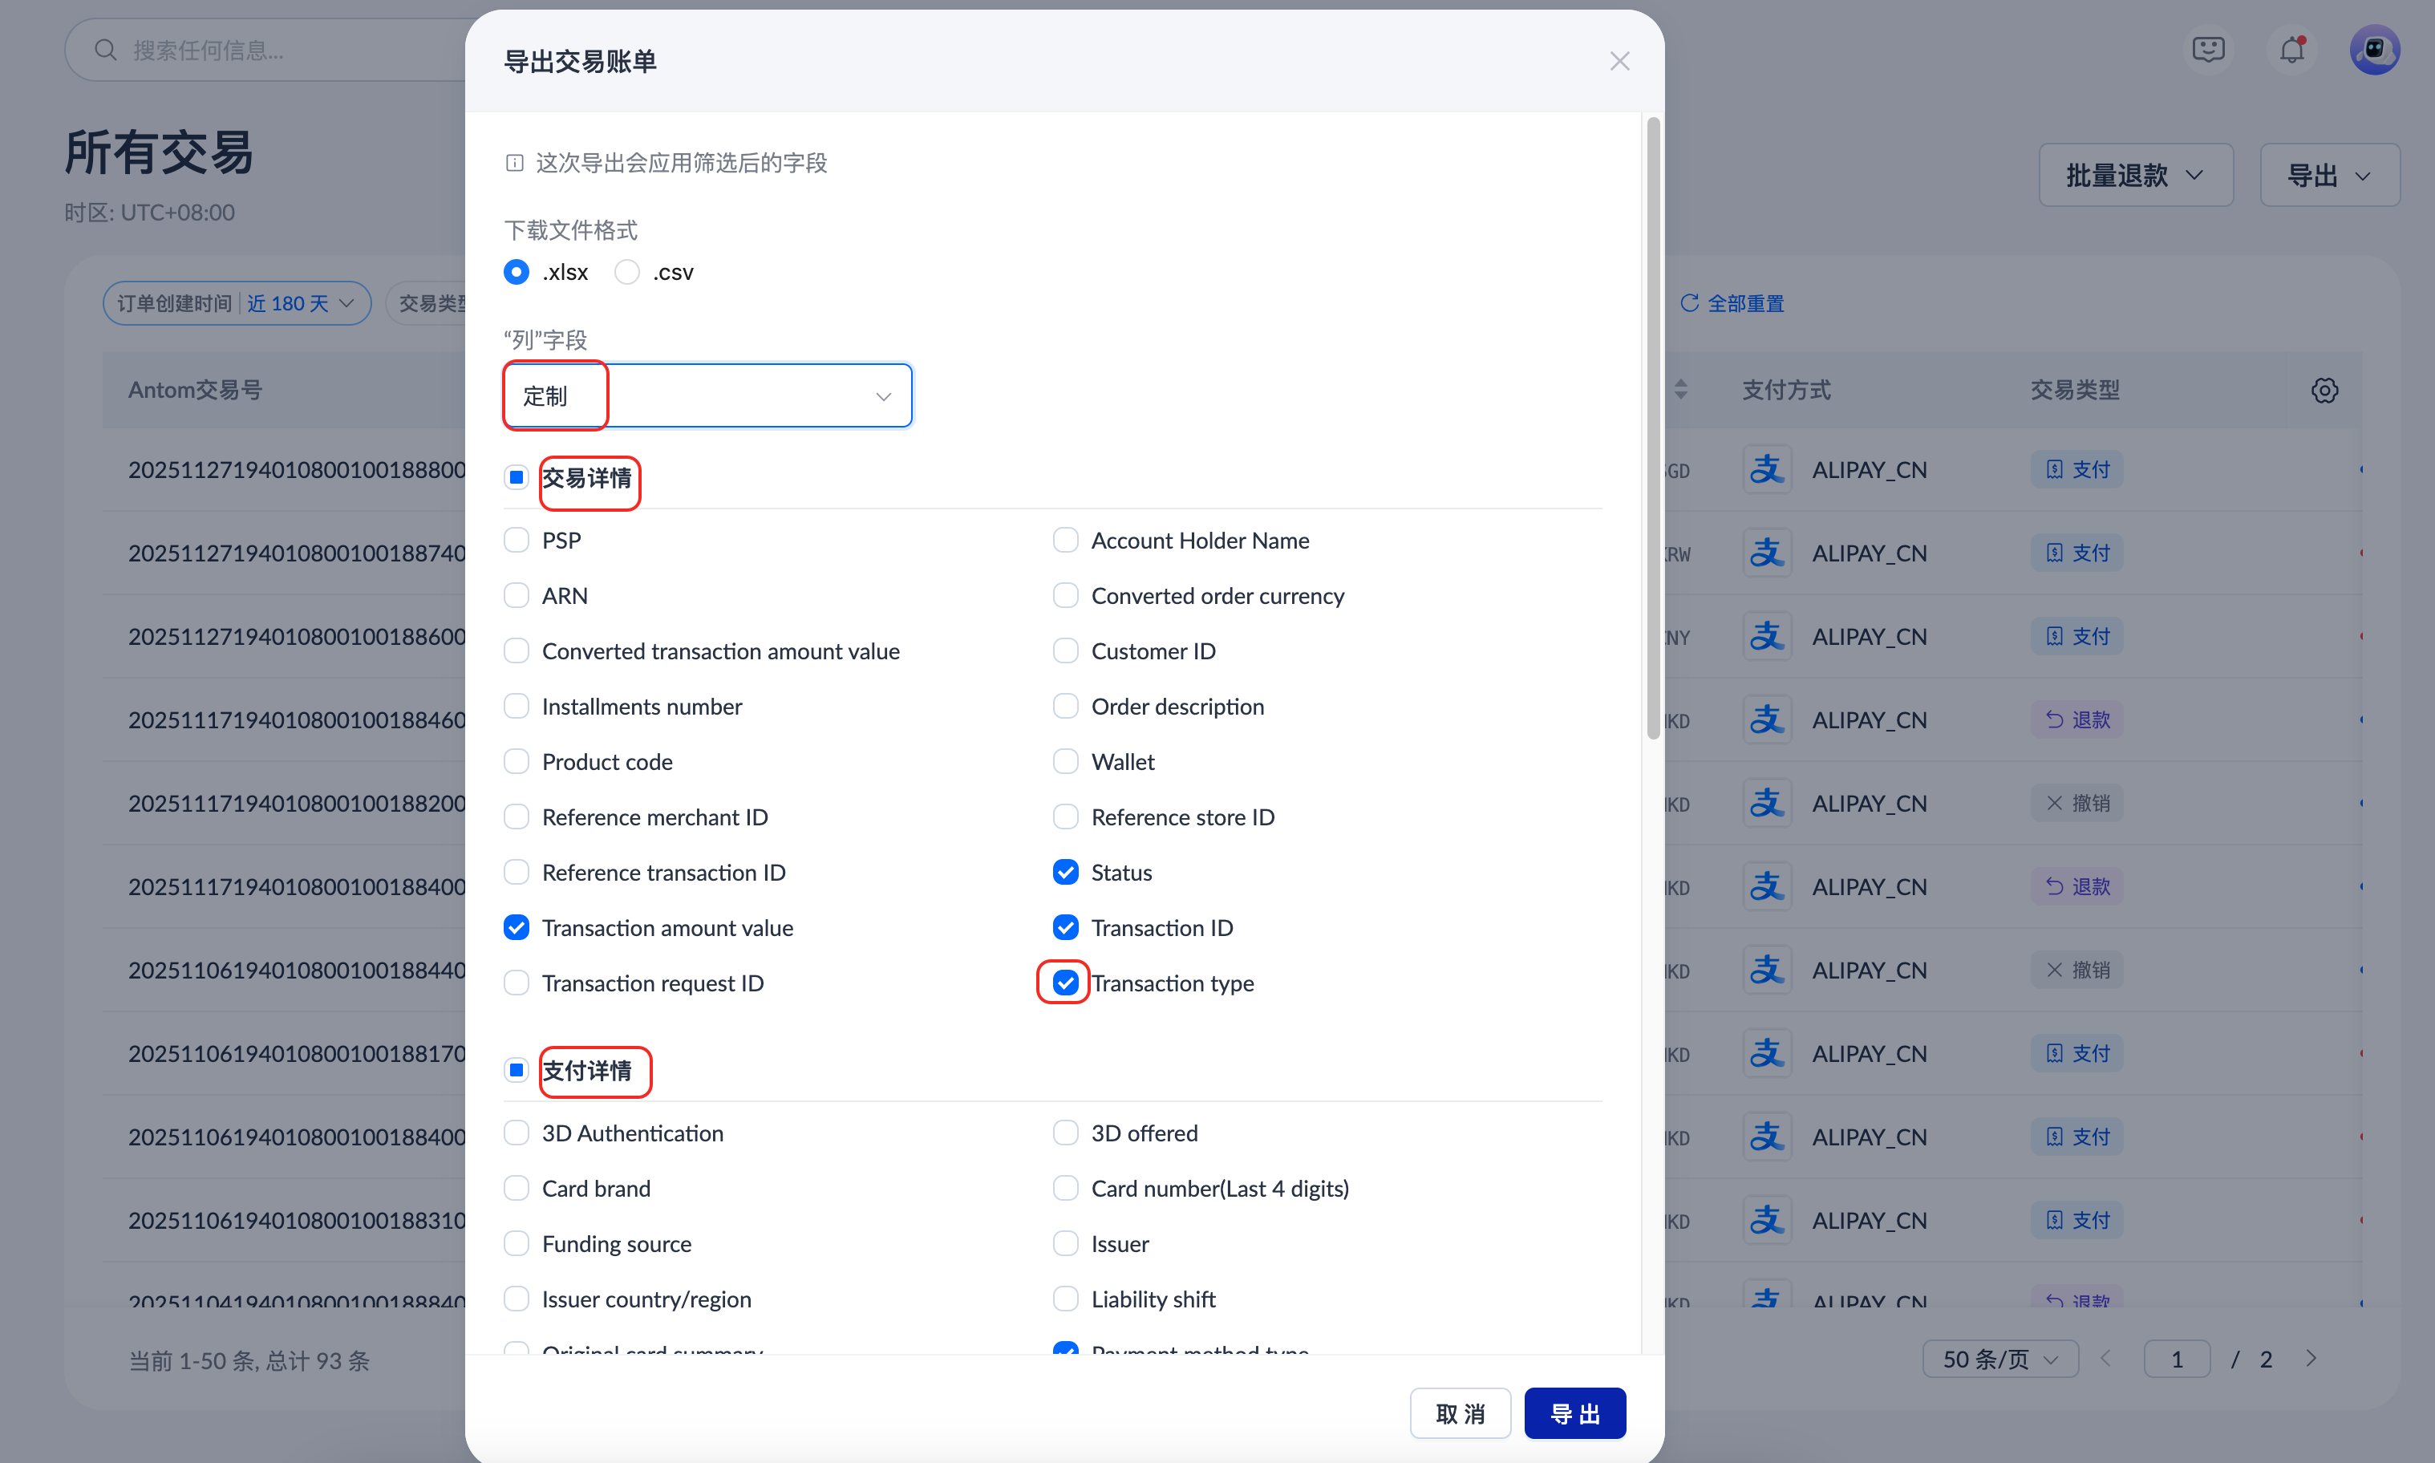Open table column settings gear icon
2435x1463 pixels.
click(2324, 391)
